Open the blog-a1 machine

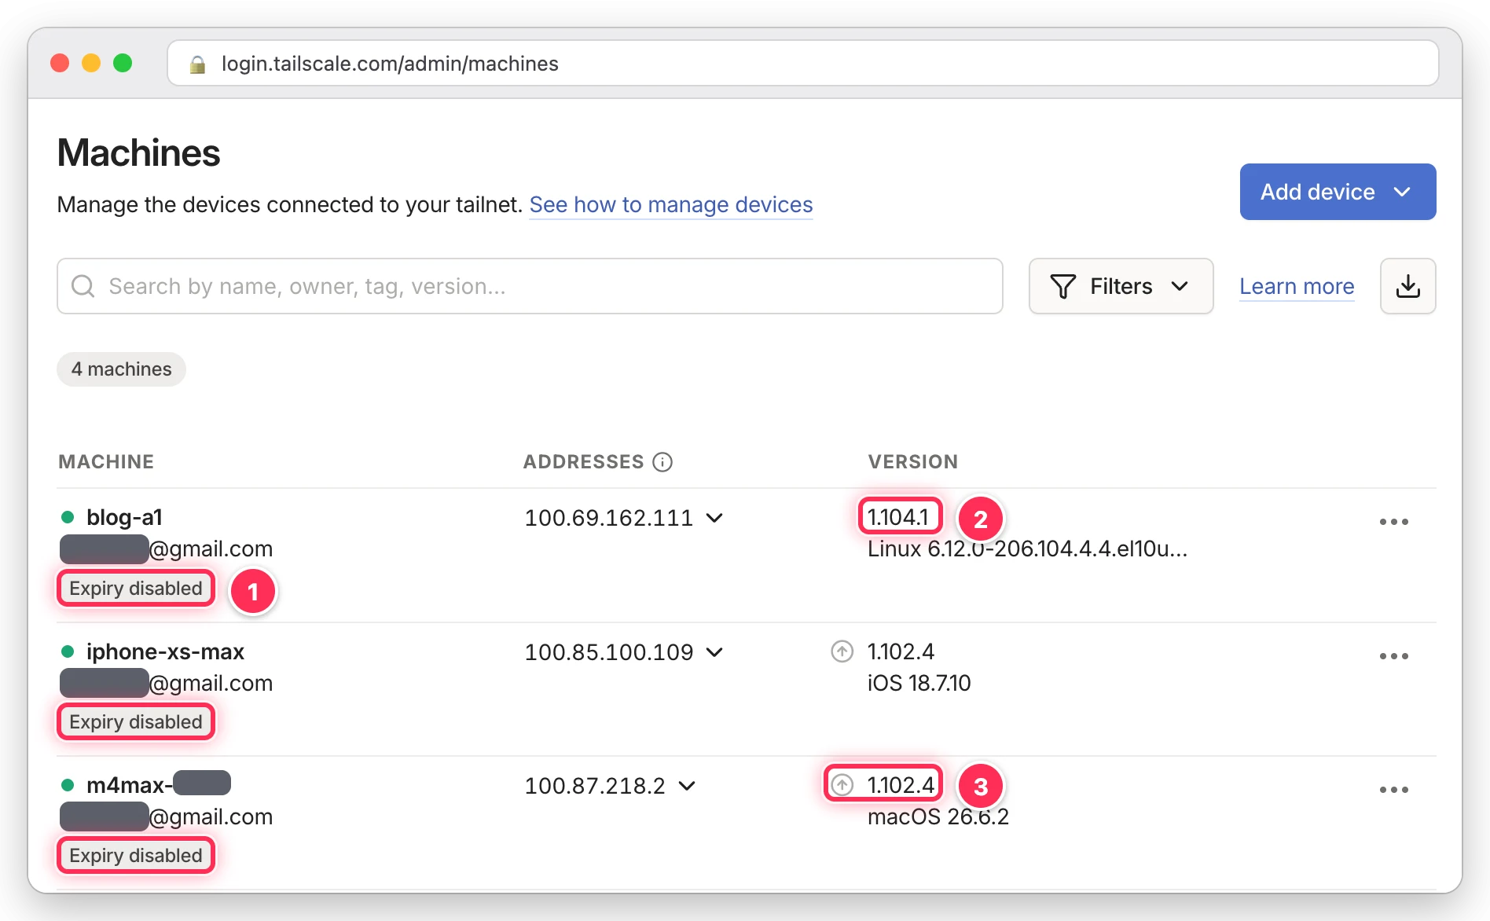pyautogui.click(x=124, y=518)
